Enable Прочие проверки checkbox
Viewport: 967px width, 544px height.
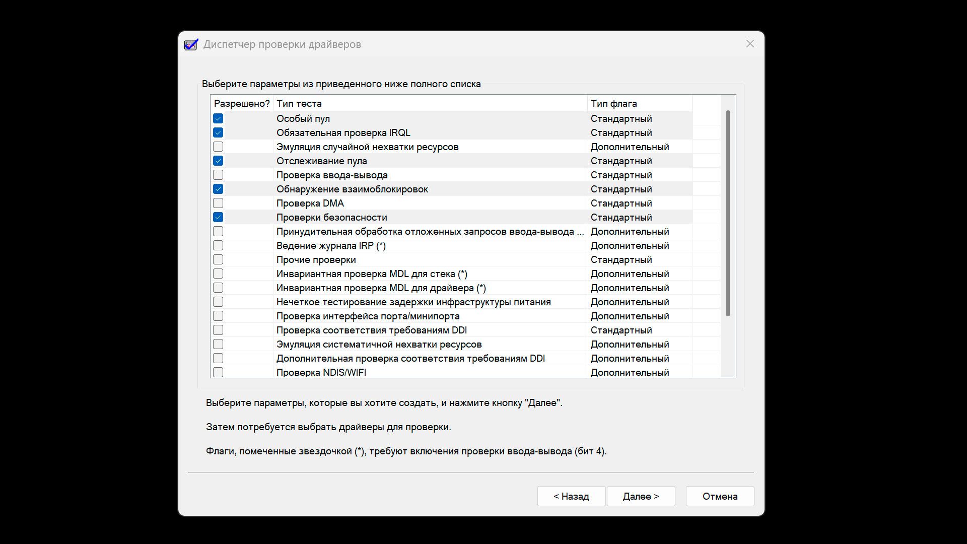[x=218, y=259]
